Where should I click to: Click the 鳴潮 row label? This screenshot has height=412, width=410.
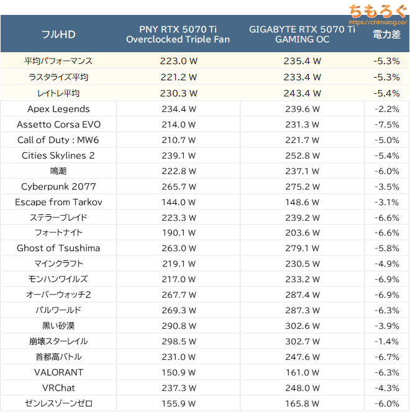58,171
